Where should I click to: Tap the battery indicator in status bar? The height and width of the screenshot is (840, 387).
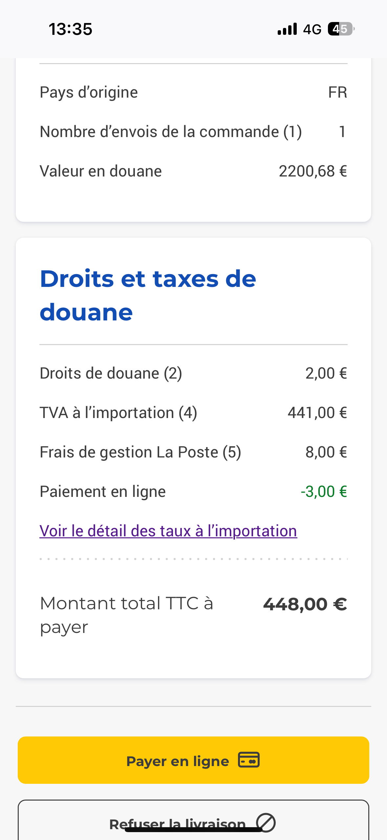[x=341, y=29]
